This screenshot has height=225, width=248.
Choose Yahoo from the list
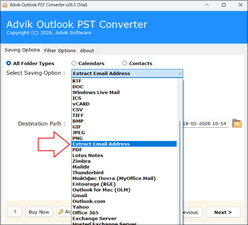(124, 207)
